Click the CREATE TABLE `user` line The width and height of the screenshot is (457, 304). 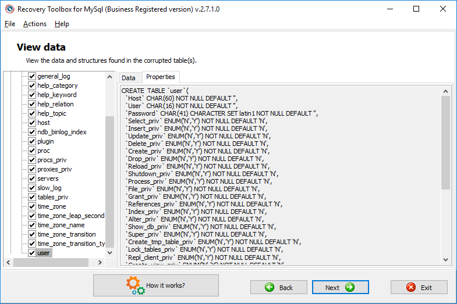pyautogui.click(x=155, y=91)
